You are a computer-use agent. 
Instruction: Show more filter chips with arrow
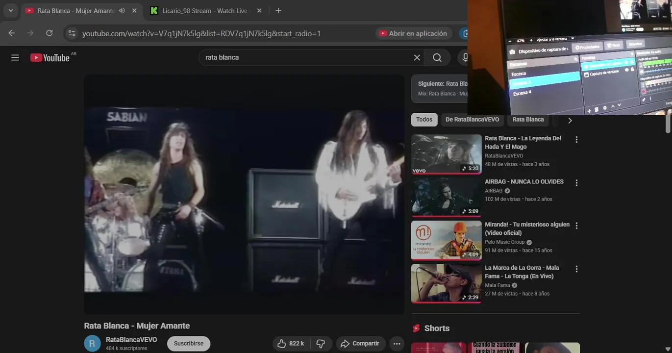[x=570, y=120]
